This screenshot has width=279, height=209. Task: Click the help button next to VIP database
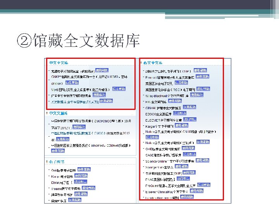(x=119, y=89)
